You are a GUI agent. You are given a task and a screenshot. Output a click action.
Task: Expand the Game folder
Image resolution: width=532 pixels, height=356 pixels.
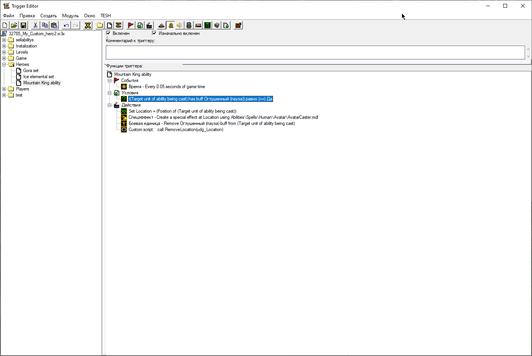click(x=4, y=58)
